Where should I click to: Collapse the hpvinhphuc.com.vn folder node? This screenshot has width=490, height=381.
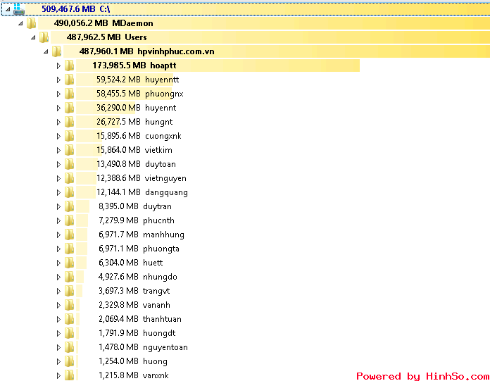(46, 51)
